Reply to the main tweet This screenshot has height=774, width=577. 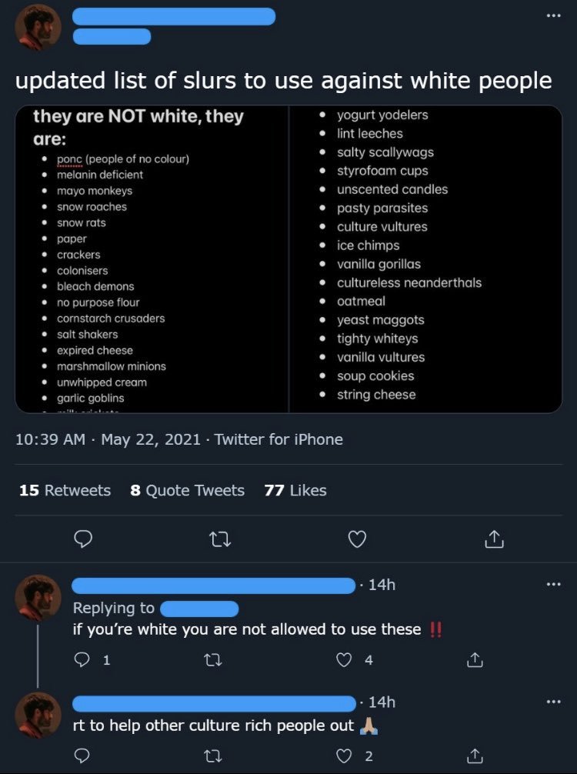(83, 540)
